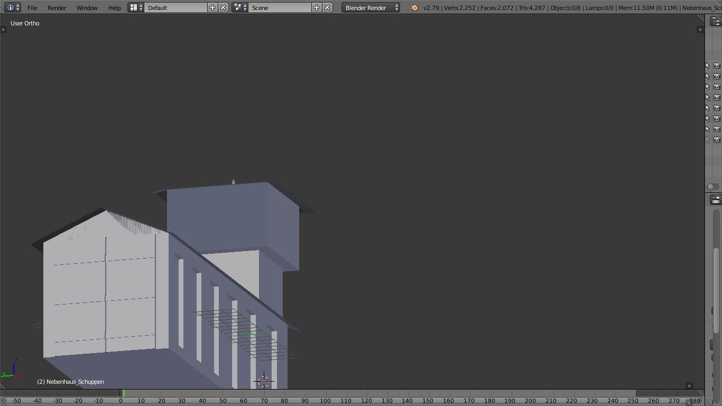This screenshot has height=406, width=722.
Task: Click the green current frame marker
Action: pyautogui.click(x=124, y=393)
